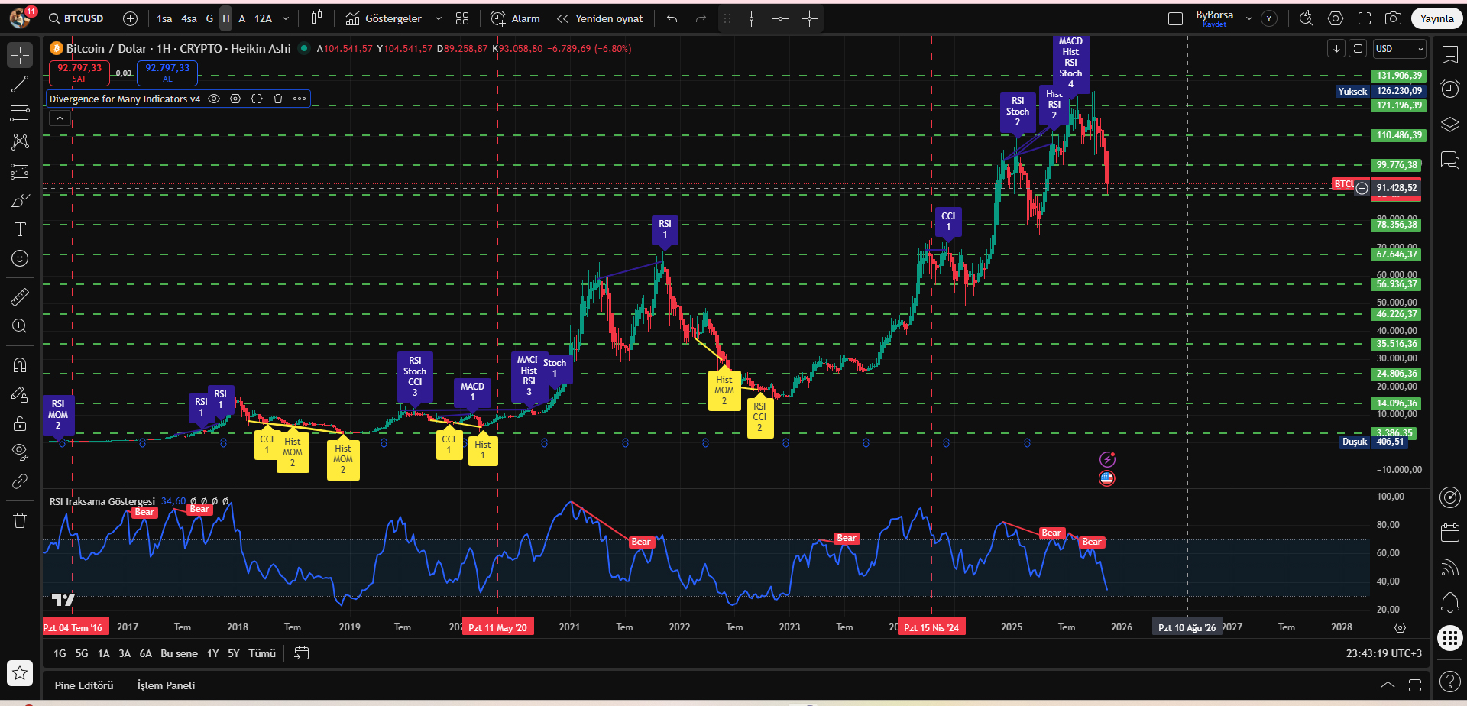Click the Yayınla publish button
Screen dimensions: 1467x706
pos(1436,18)
